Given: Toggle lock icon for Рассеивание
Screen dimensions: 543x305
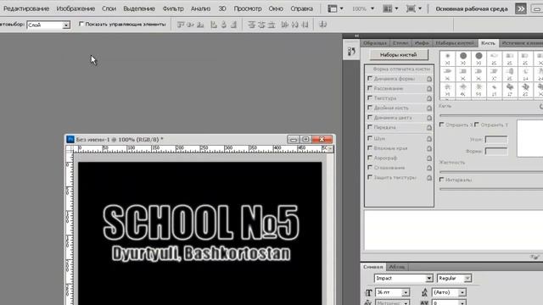Looking at the screenshot, I should (429, 88).
